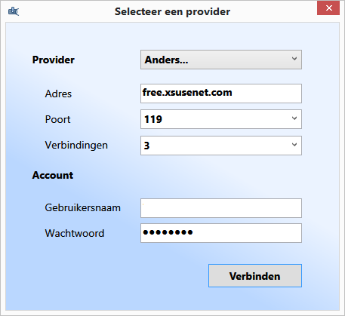Click the Verbindingen label
This screenshot has width=345, height=316.
tap(76, 146)
